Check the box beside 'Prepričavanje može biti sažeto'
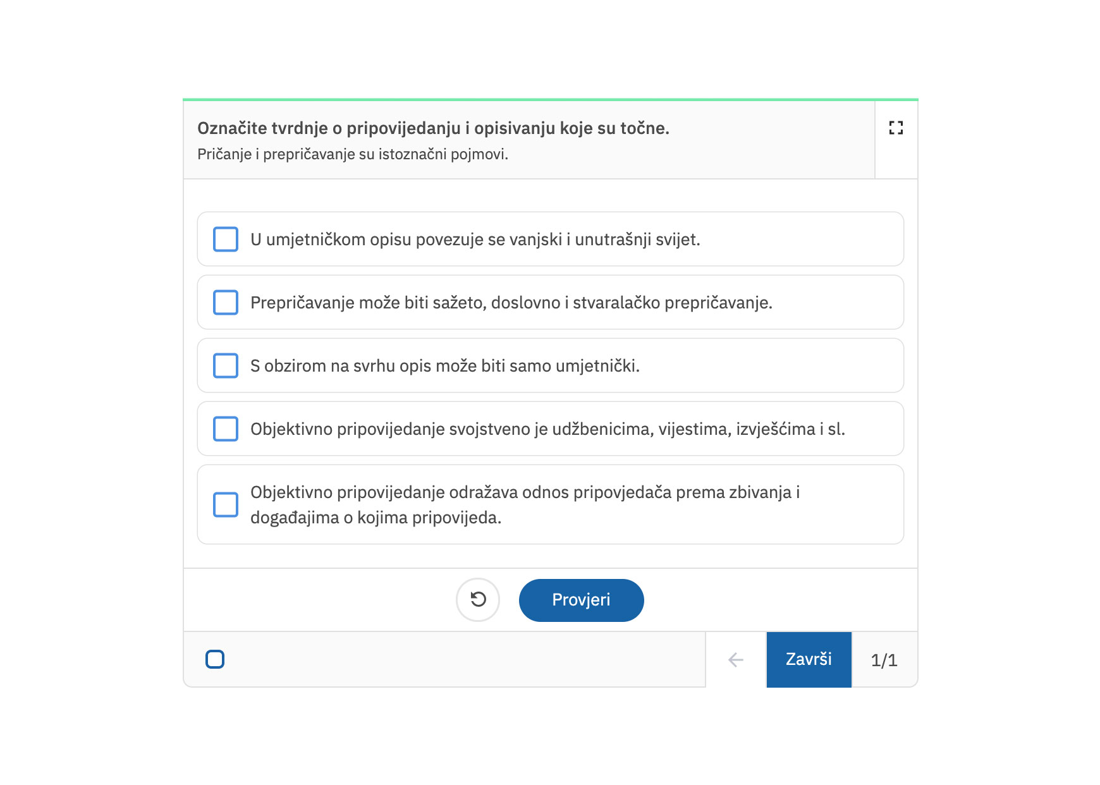 point(226,303)
